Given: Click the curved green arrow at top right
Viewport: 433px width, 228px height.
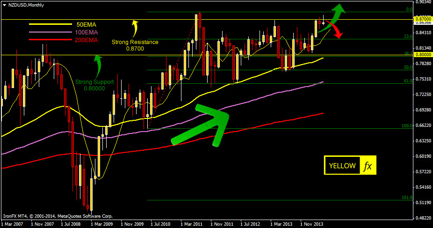Looking at the screenshot, I should 334,14.
